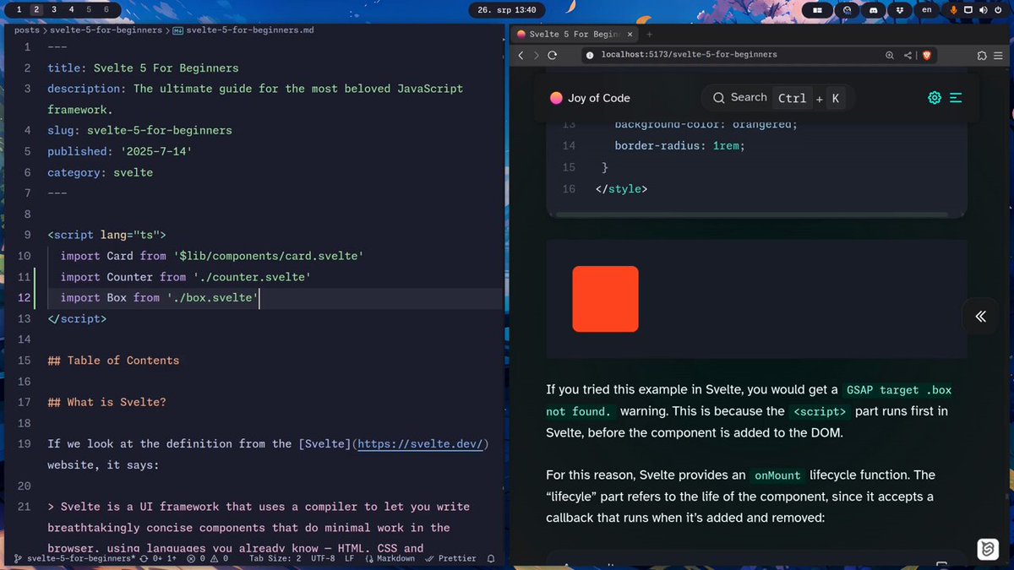Open the browser extensions puzzle icon

tap(982, 55)
